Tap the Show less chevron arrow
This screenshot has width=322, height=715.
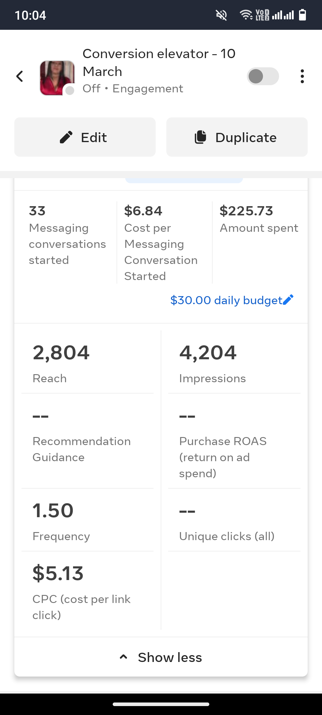pos(123,657)
